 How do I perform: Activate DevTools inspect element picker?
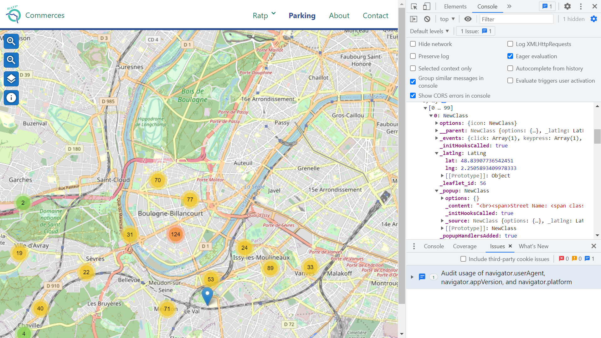414,7
